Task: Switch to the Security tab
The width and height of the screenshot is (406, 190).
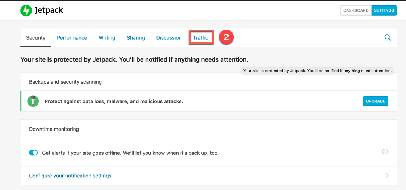Action: coord(35,38)
